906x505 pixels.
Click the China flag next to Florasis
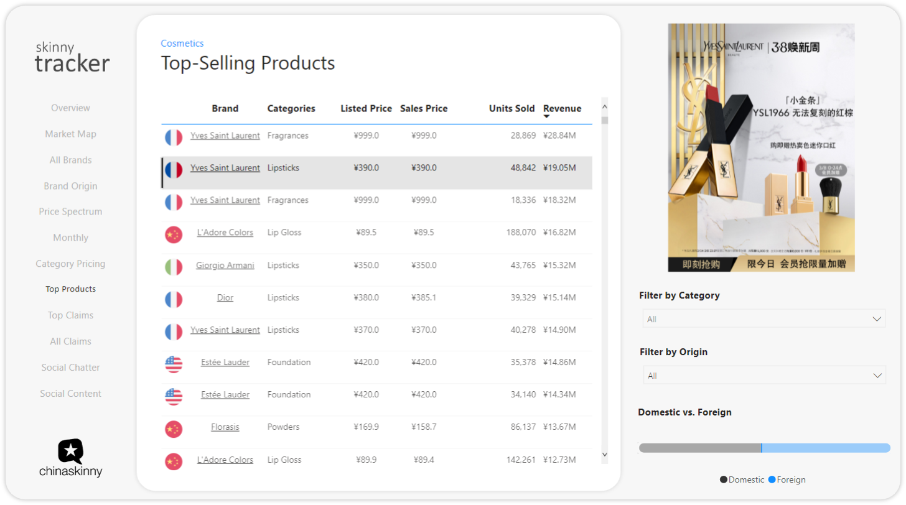click(x=174, y=429)
